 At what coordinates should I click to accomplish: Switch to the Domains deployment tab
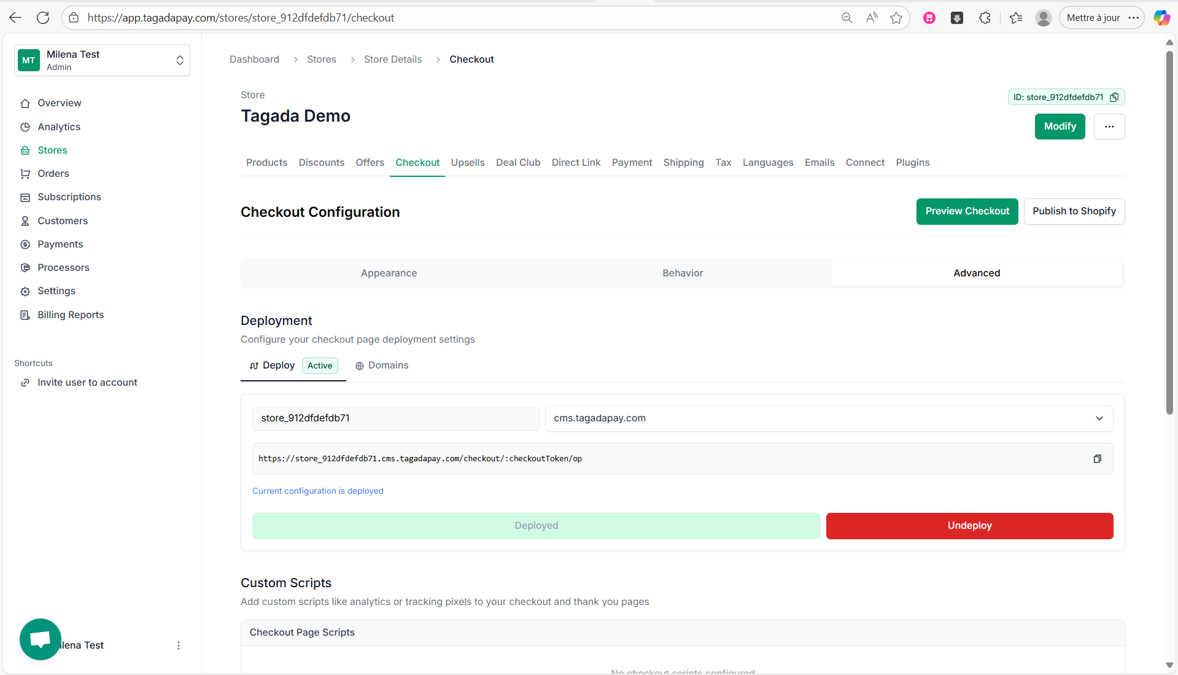point(382,365)
